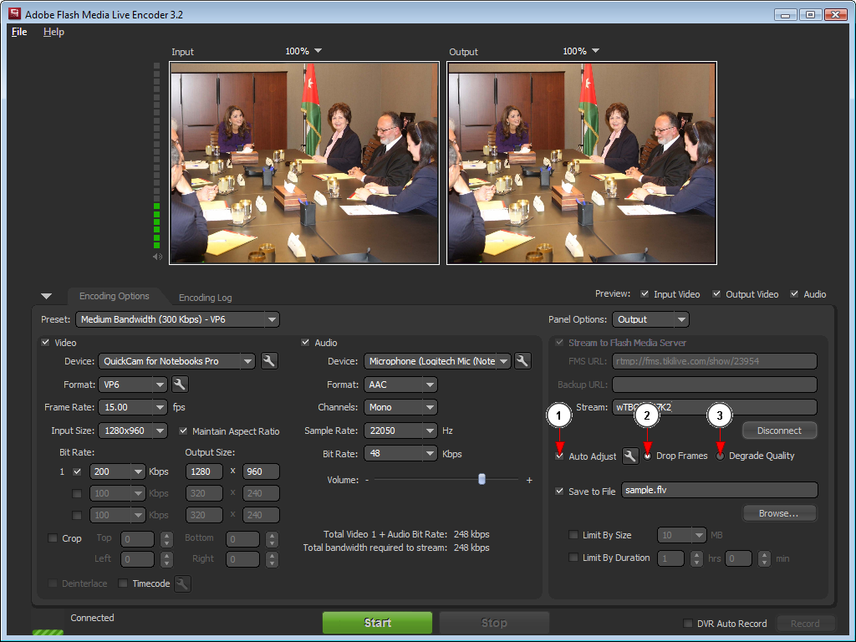Screen dimensions: 856x642
Task: Click the Input video preview
Action: 304,163
